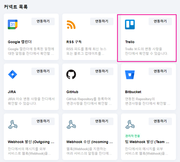Click the blue Trello board icon
Viewport: 180px width, 162px height.
point(130,24)
